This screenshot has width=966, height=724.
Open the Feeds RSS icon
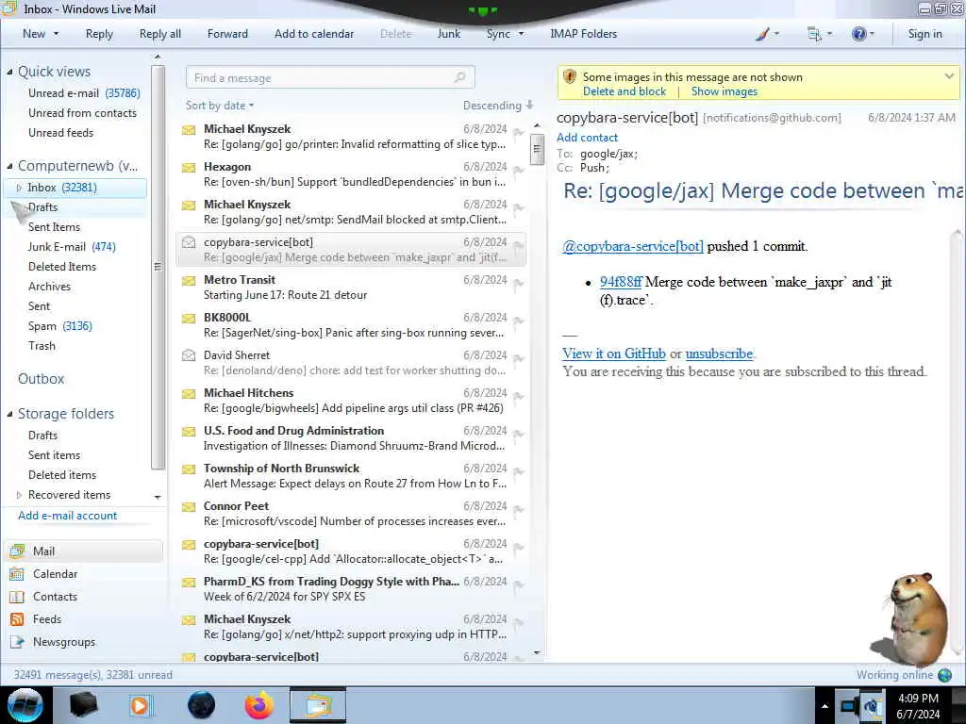(17, 619)
